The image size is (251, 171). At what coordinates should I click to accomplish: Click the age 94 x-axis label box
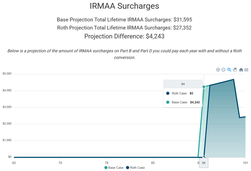click(x=204, y=163)
